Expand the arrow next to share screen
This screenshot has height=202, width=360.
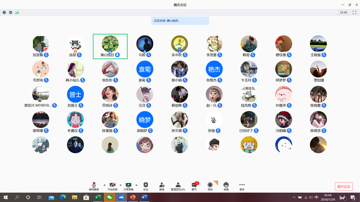(x=136, y=185)
